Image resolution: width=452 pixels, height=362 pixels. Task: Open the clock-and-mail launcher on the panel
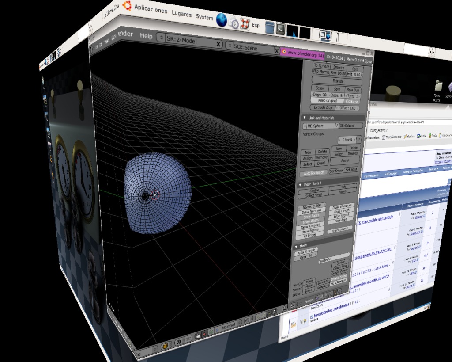[234, 23]
